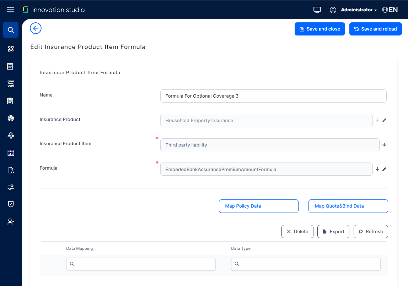Click the target icon in sidebar
Screen dimensions: 408x286
(11, 118)
